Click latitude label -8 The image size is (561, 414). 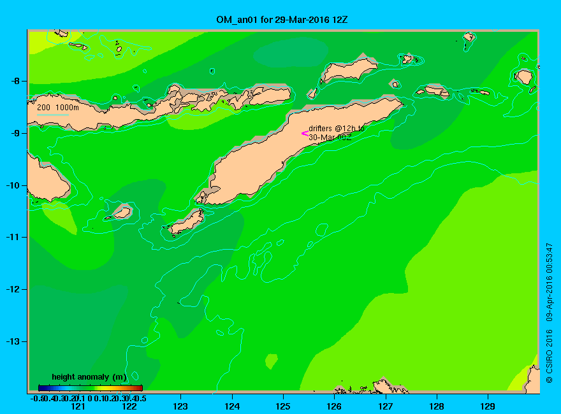15,81
